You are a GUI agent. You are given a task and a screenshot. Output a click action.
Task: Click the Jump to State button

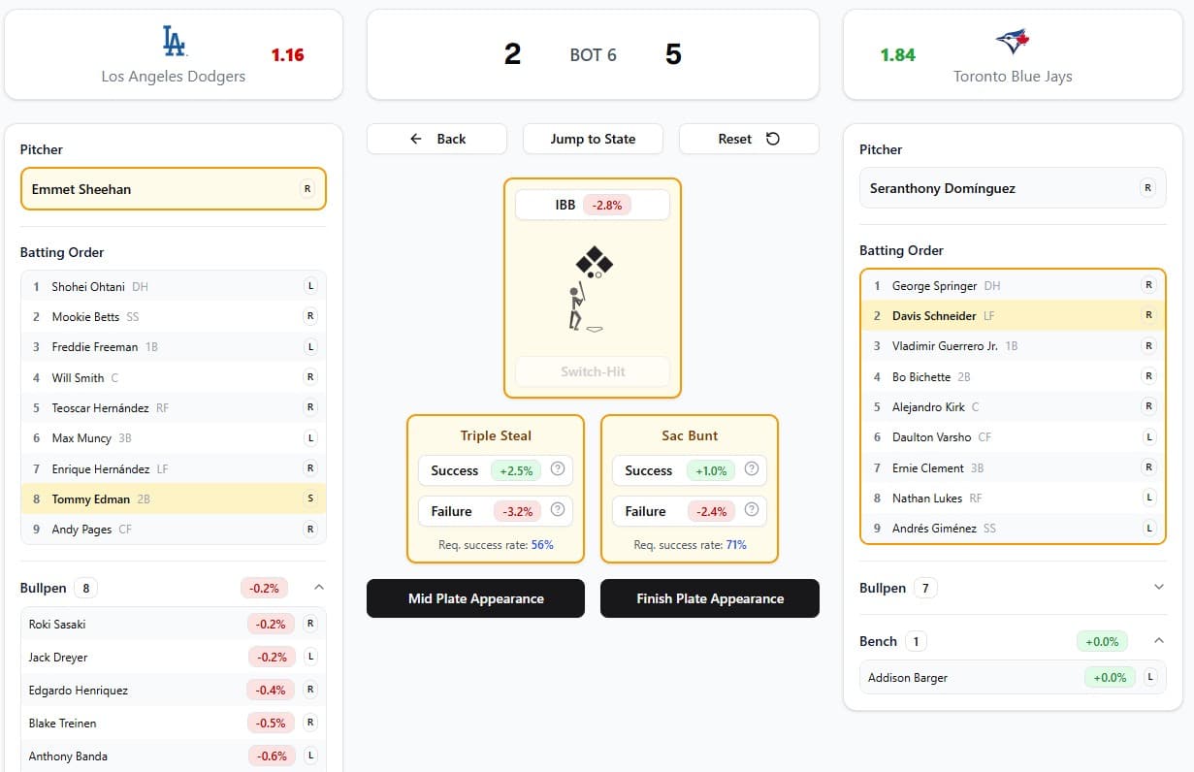click(x=593, y=139)
